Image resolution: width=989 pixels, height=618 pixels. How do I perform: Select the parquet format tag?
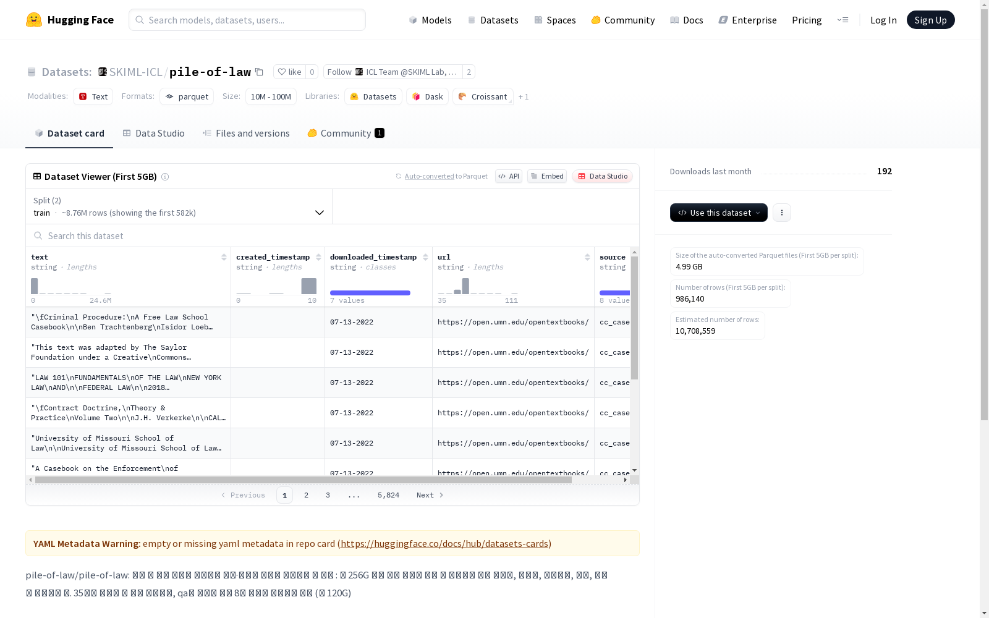click(x=187, y=96)
